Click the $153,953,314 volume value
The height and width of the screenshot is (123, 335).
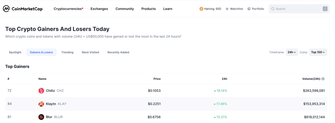pyautogui.click(x=314, y=104)
